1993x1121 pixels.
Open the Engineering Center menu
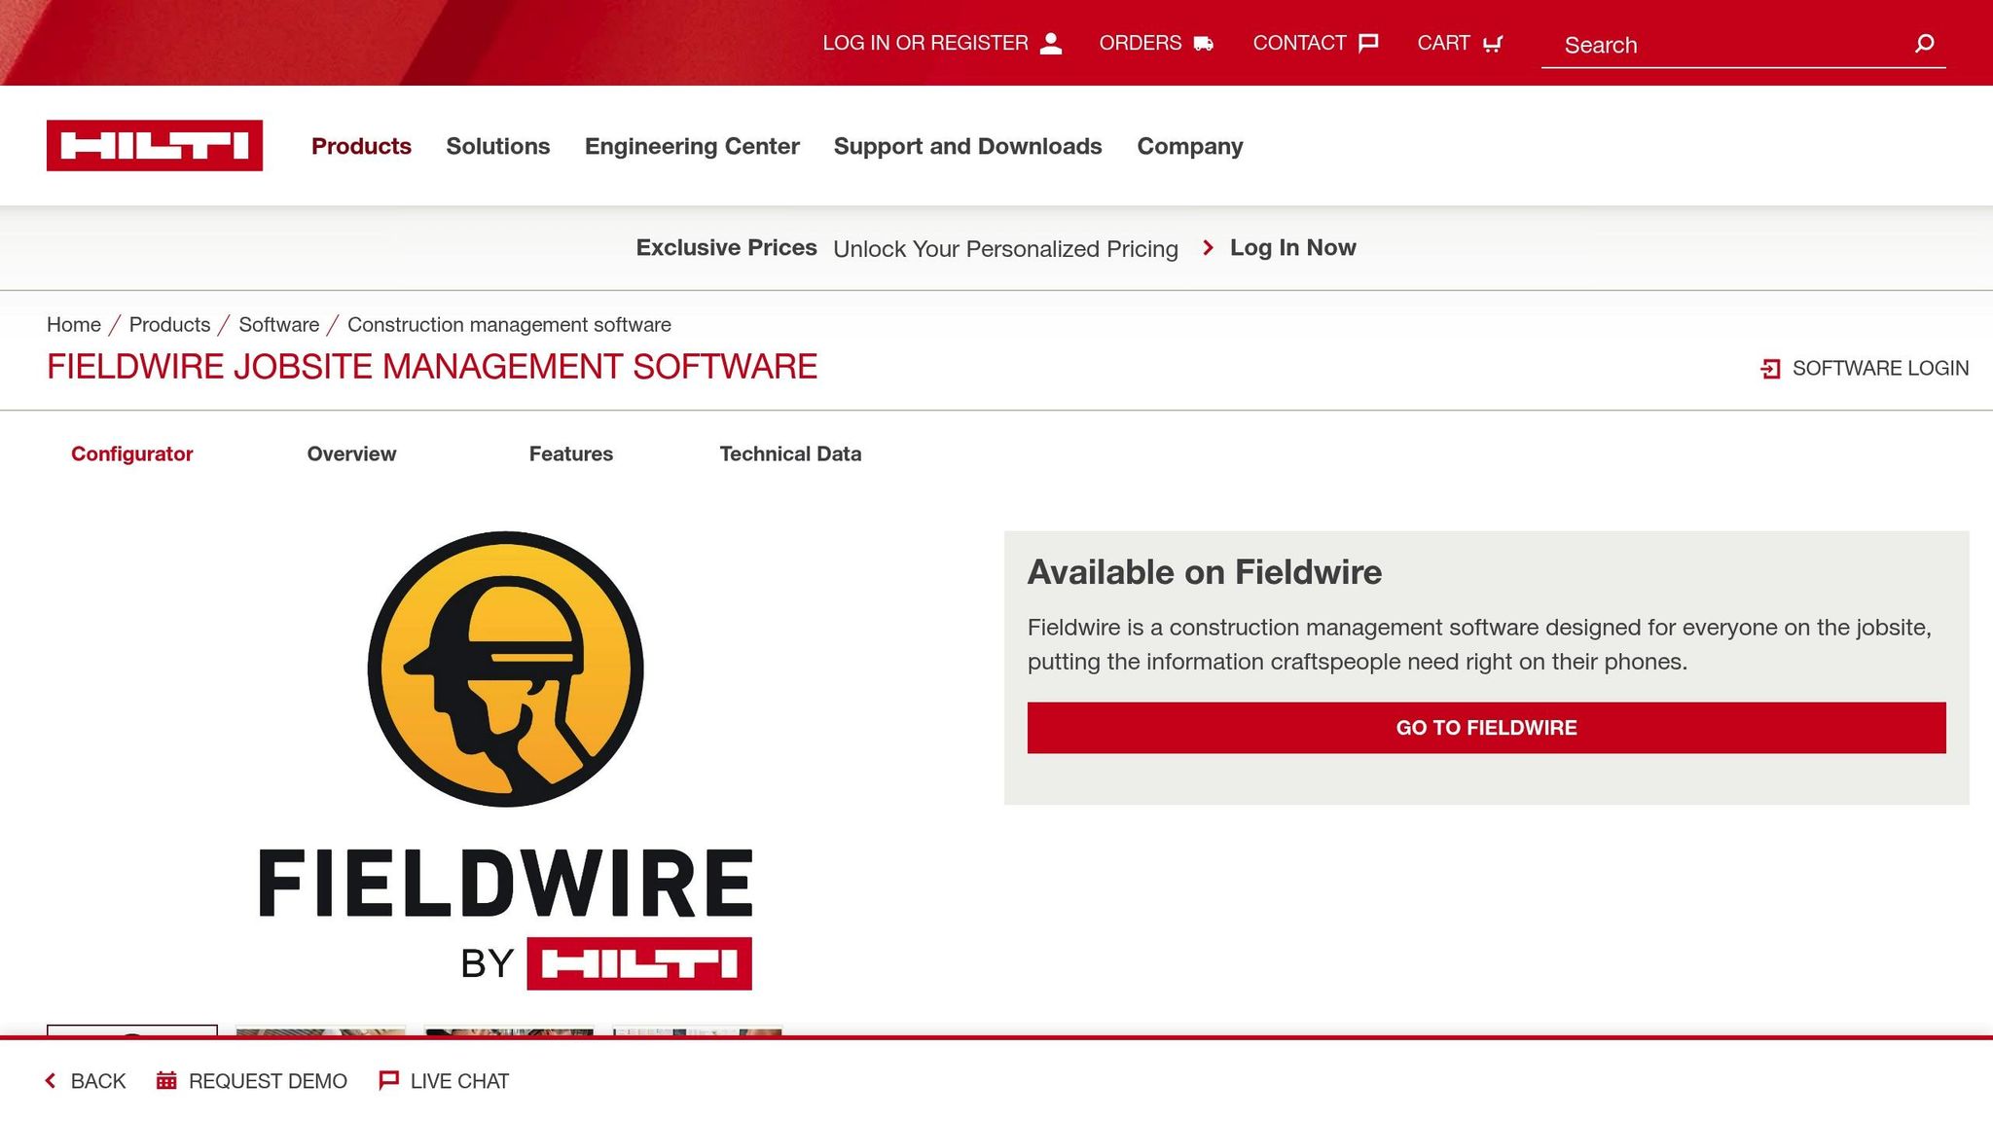[x=692, y=146]
